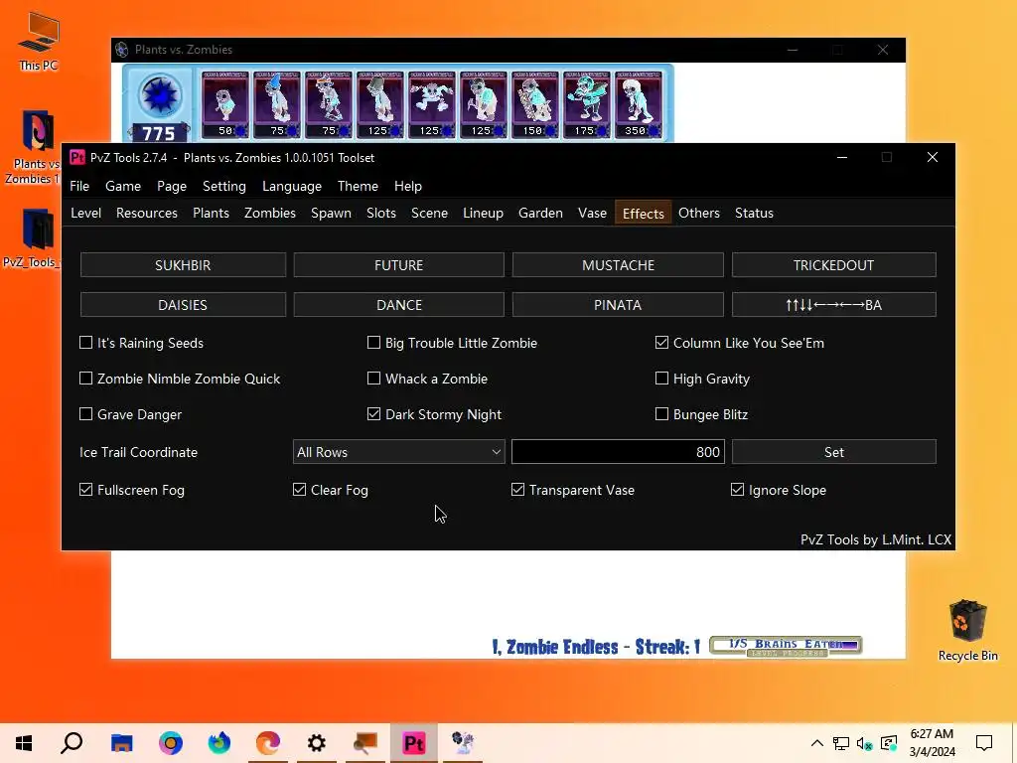The image size is (1017, 763).
Task: Choose the Ladder zombie card costing 150
Action: (x=535, y=104)
